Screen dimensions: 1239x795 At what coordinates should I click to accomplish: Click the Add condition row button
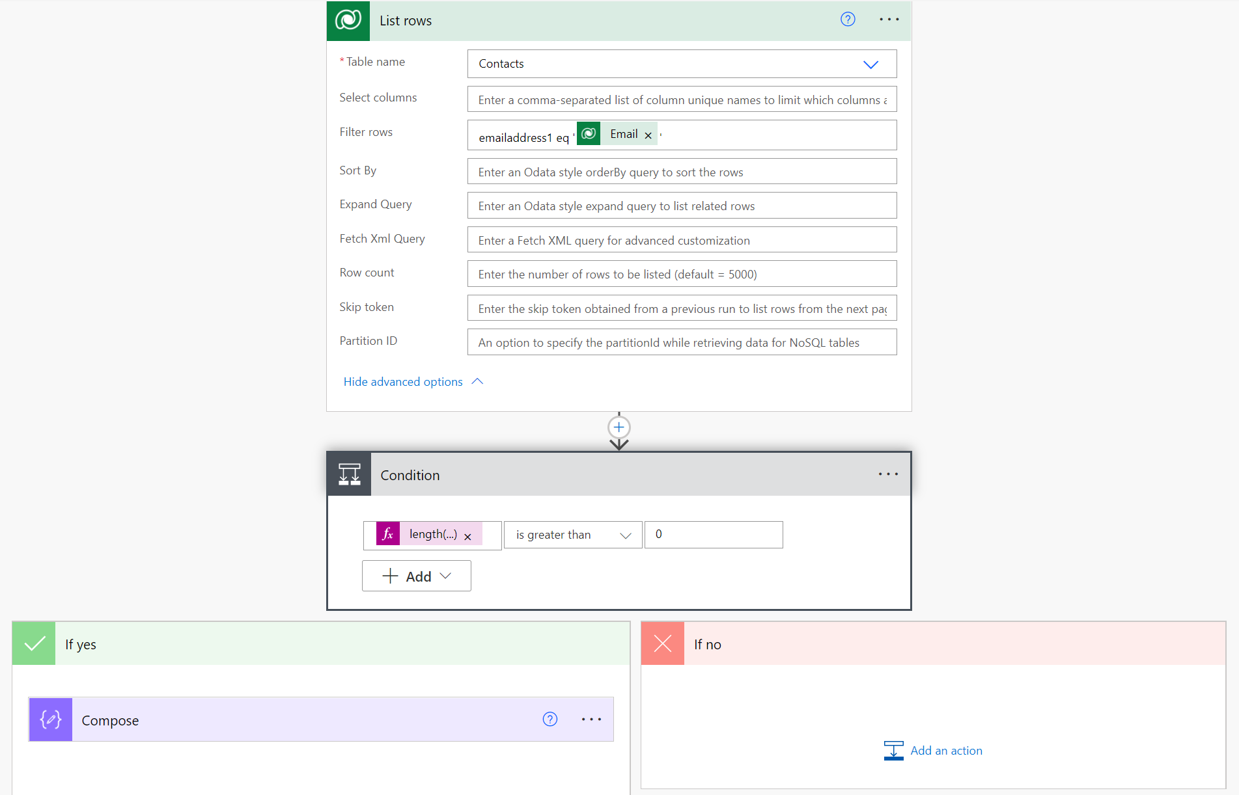pos(417,576)
